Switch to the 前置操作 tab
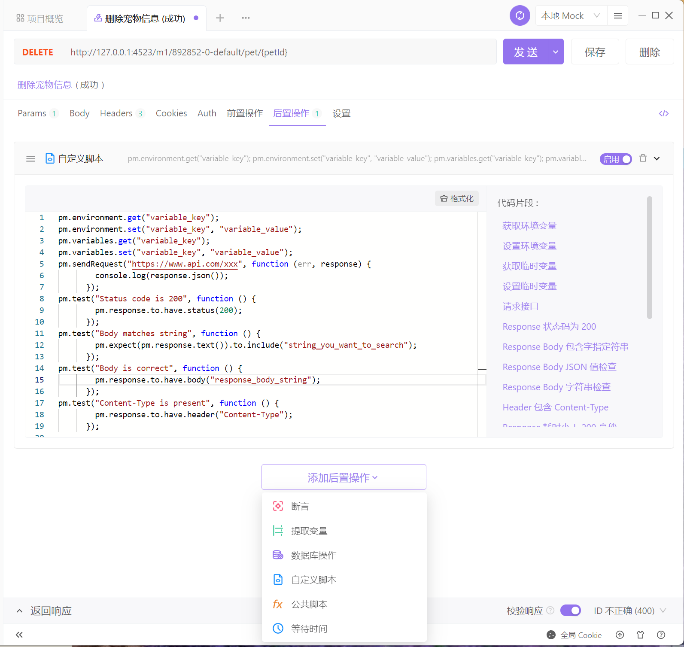The height and width of the screenshot is (647, 684). (x=244, y=113)
